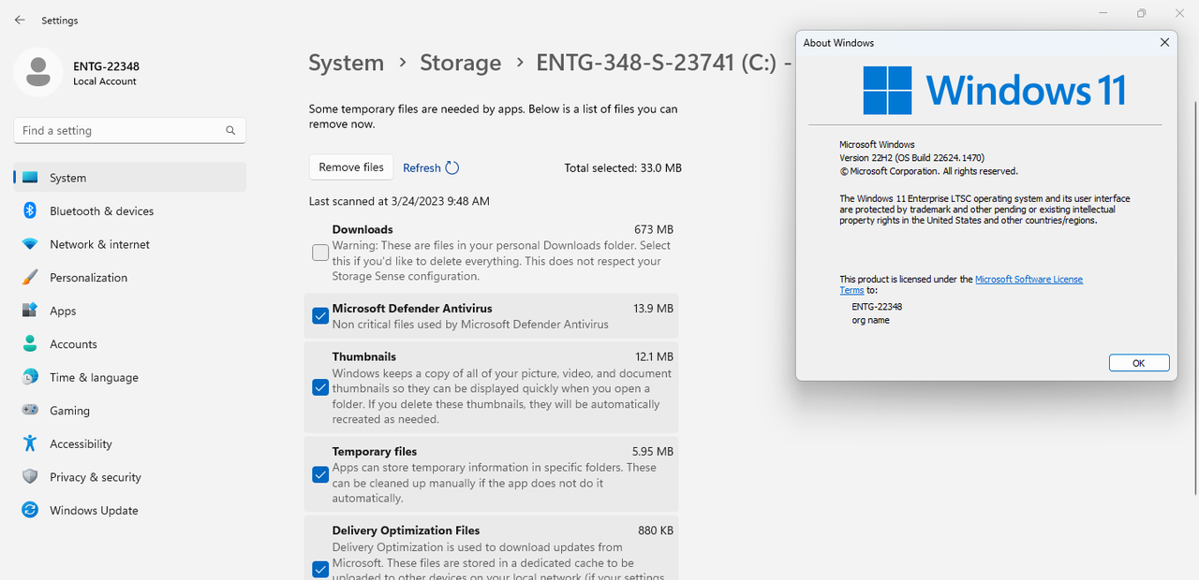Uncheck the Thumbnails checkbox

coord(320,387)
